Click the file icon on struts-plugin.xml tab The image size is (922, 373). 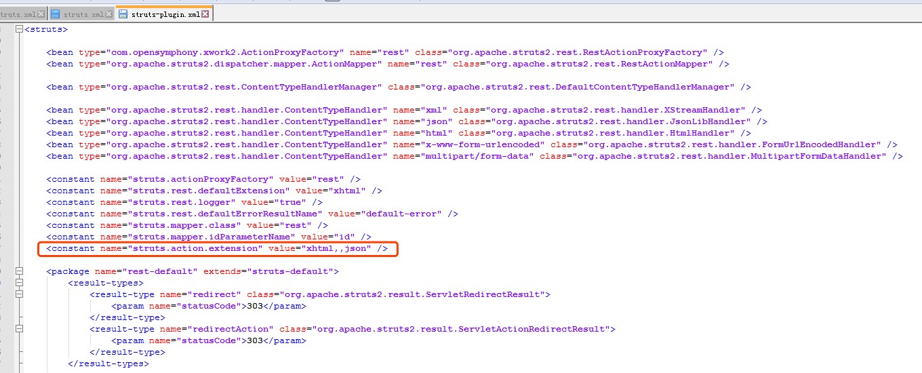123,14
